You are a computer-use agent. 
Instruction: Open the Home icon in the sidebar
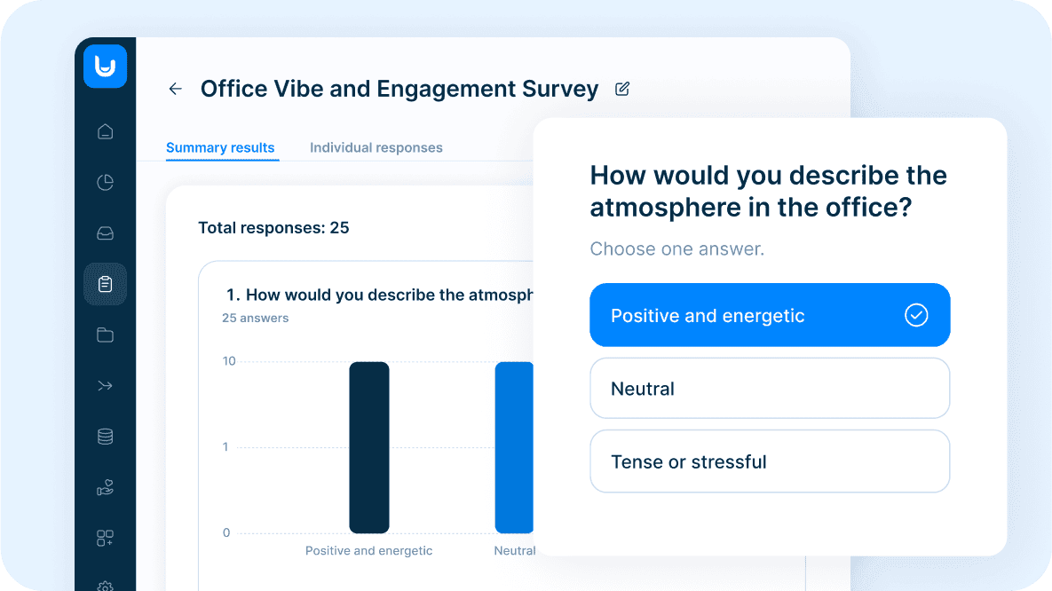pyautogui.click(x=105, y=130)
